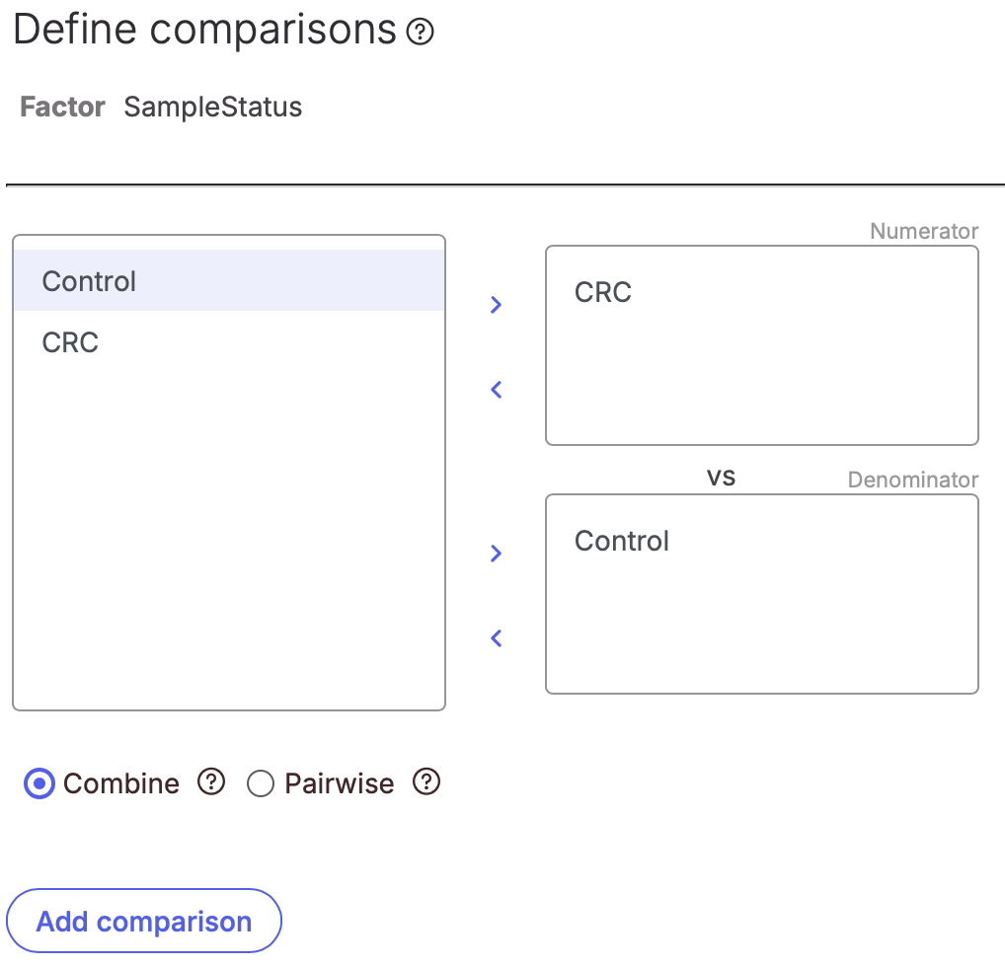
Task: Select CRC in the factor levels list
Action: [229, 342]
